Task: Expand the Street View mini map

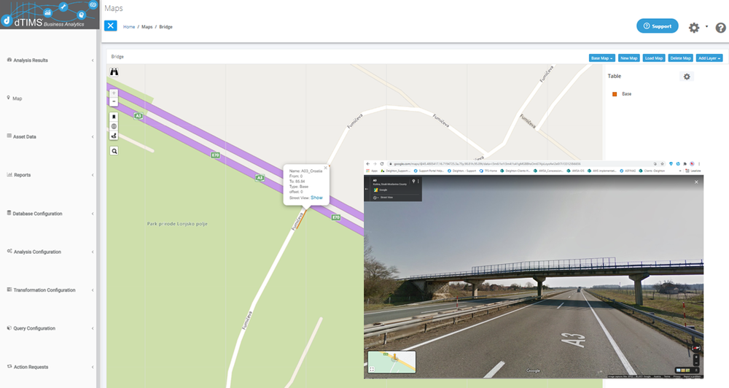Action: point(372,369)
